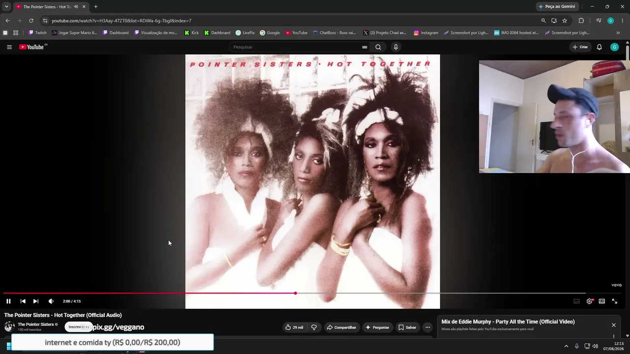Dislike the Hot Together video
Screen dimensions: 630x354
(314, 327)
